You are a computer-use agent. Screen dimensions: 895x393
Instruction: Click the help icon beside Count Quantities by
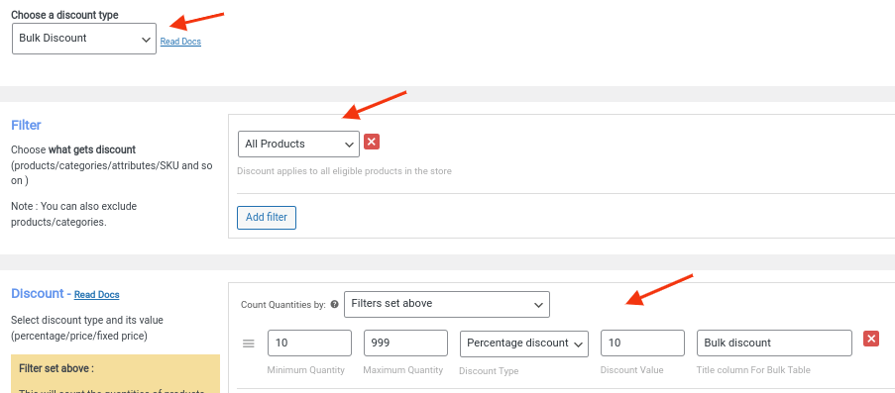[334, 305]
